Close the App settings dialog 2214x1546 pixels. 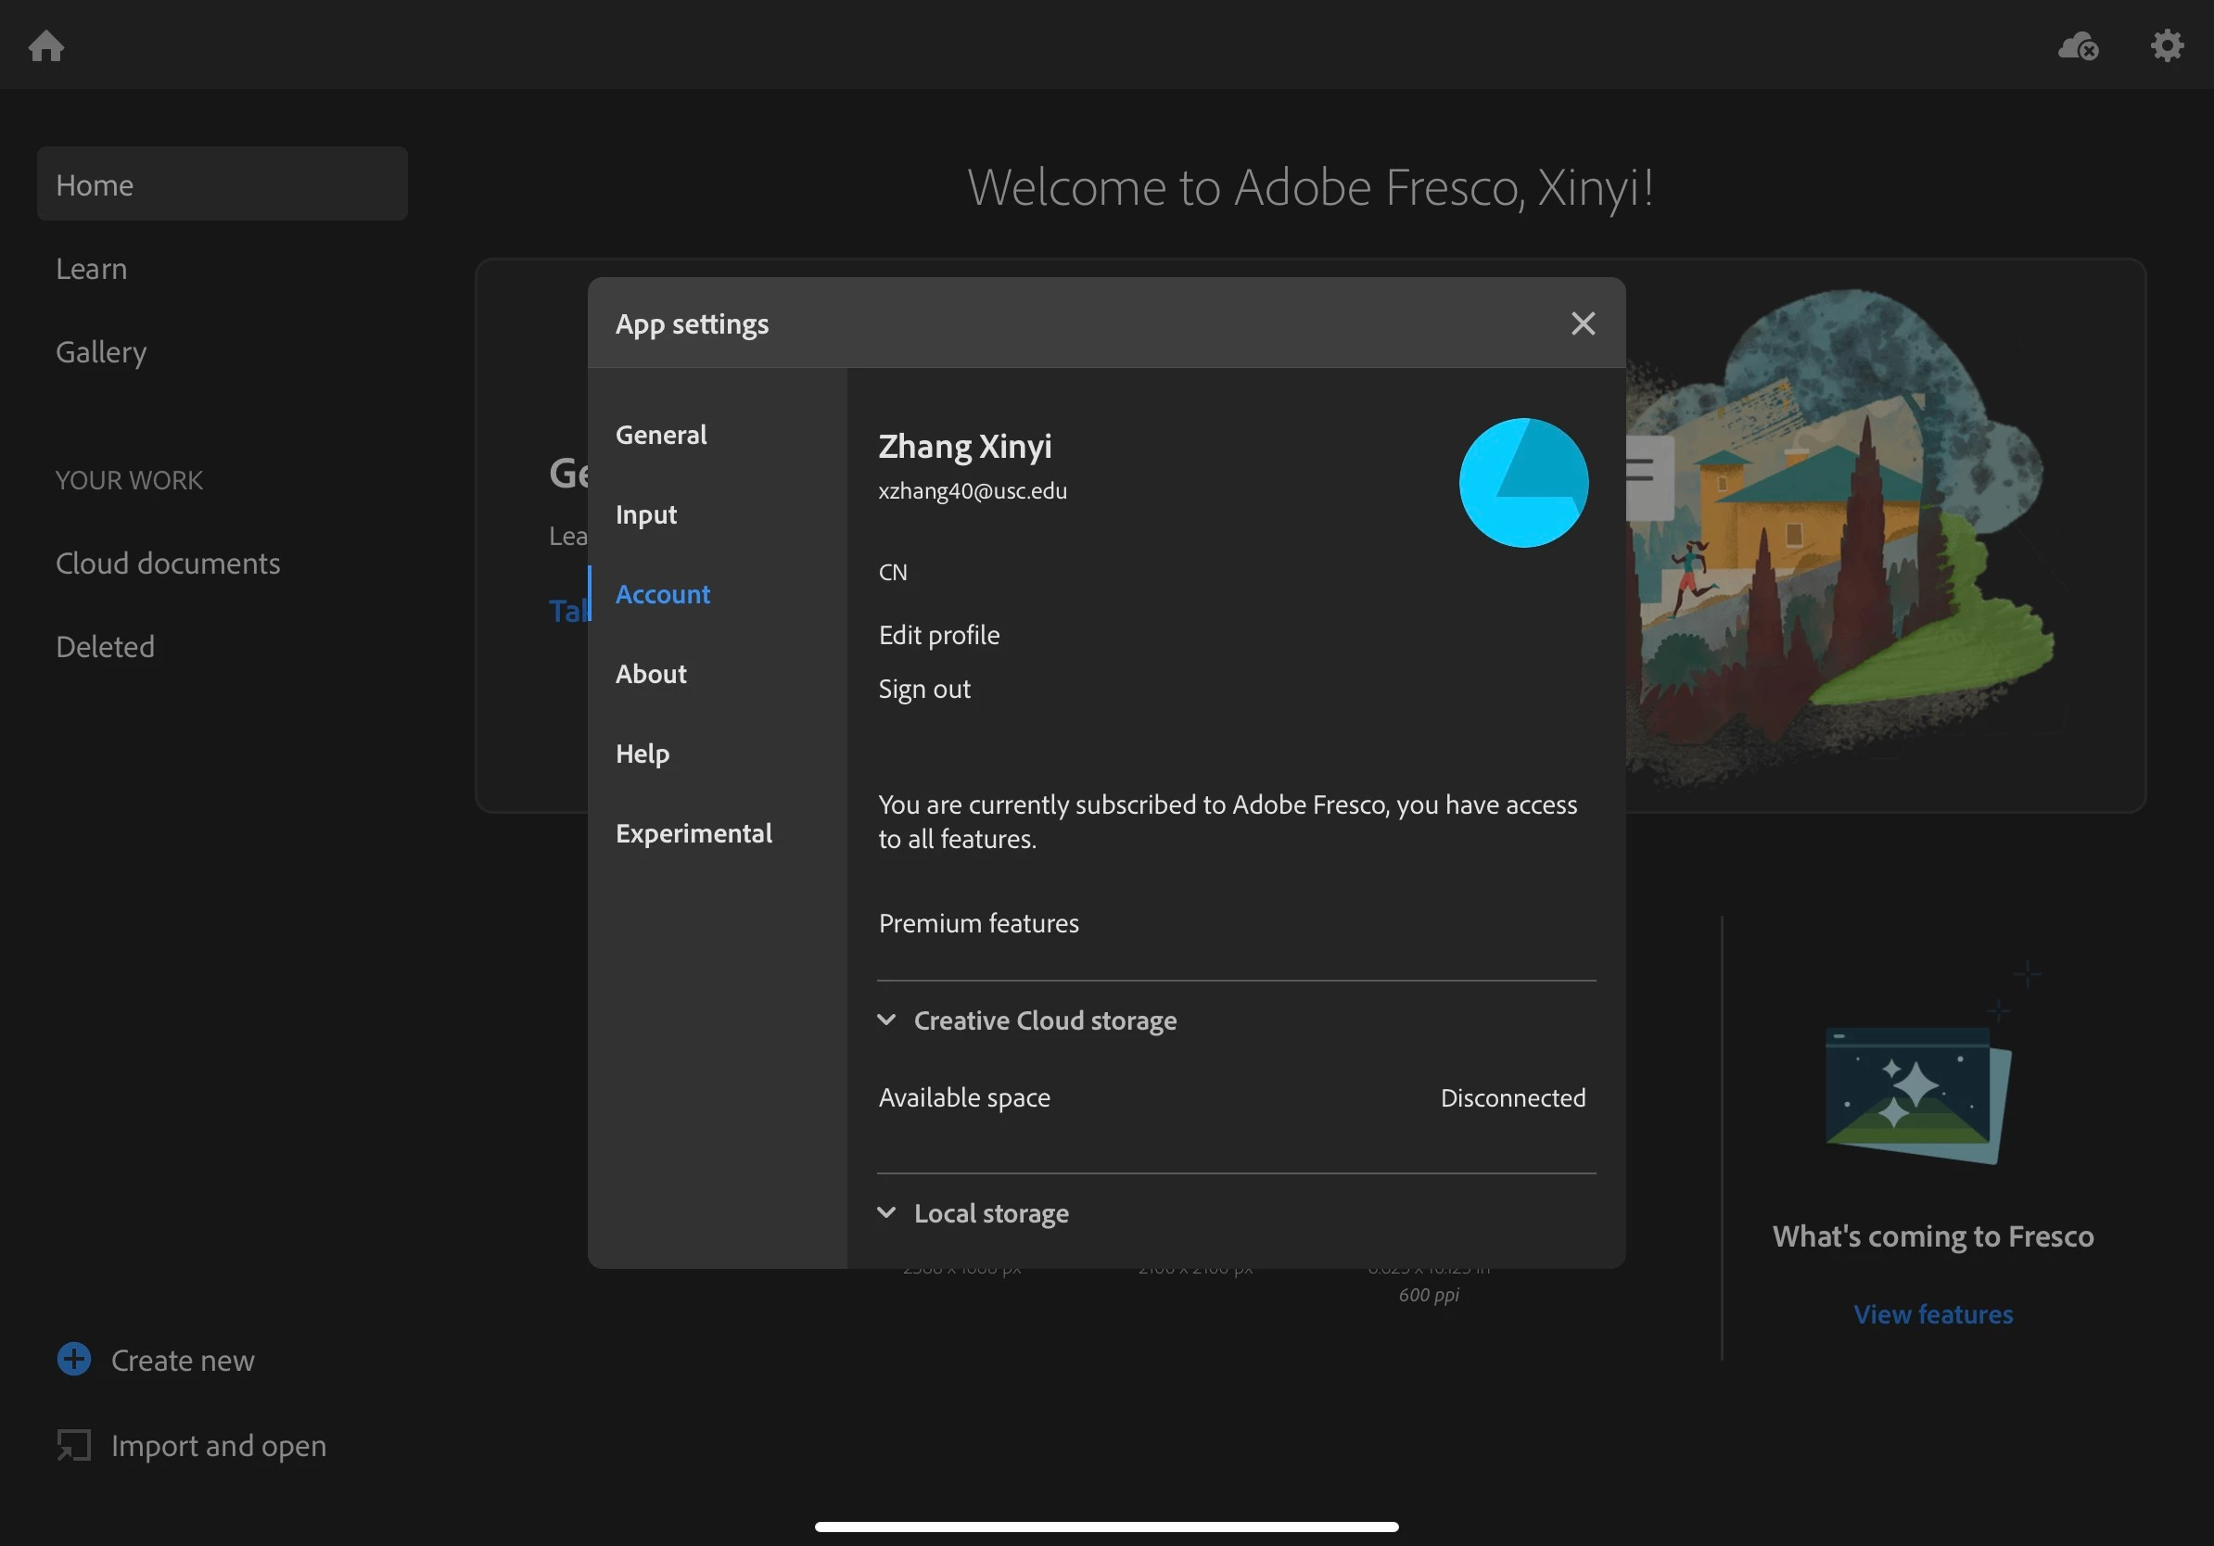(1583, 323)
